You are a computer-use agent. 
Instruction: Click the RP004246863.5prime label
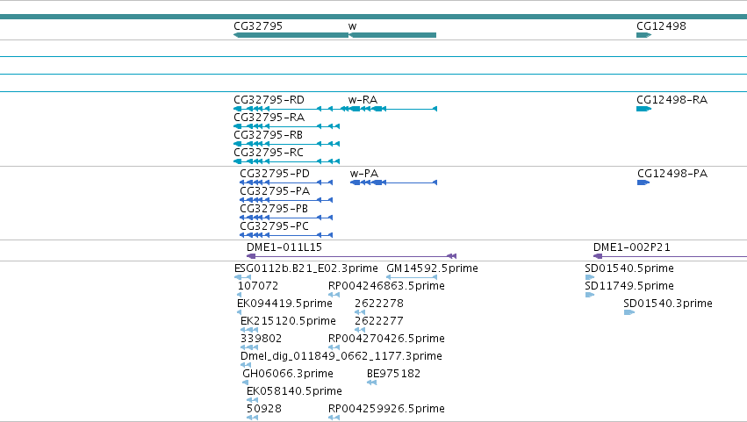pos(386,286)
